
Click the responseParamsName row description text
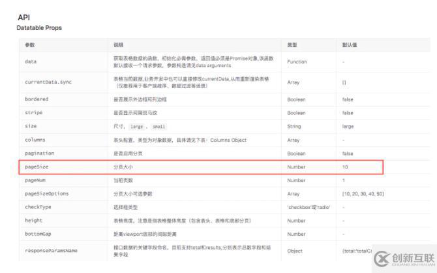click(192, 251)
